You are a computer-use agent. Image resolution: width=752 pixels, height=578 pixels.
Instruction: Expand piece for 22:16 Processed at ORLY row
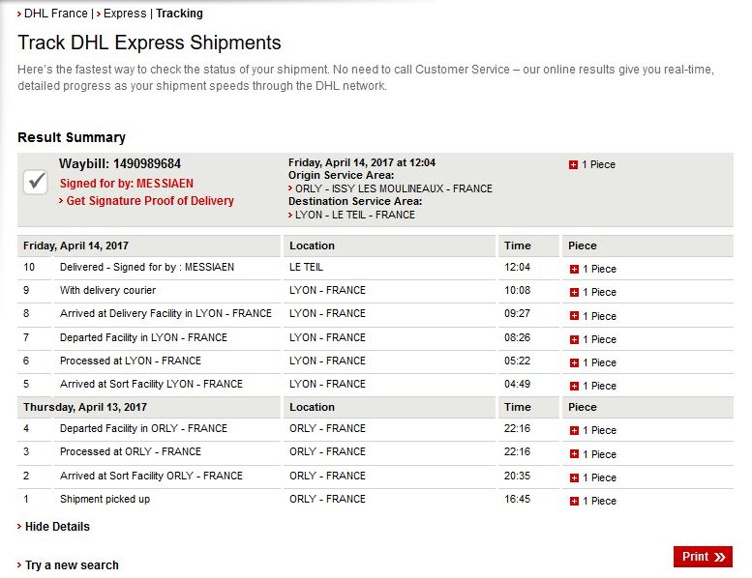pos(574,454)
